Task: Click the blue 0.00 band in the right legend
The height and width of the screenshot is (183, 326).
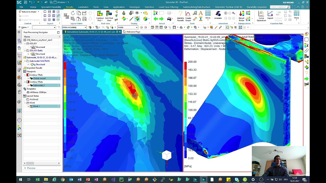Action: coord(185,154)
